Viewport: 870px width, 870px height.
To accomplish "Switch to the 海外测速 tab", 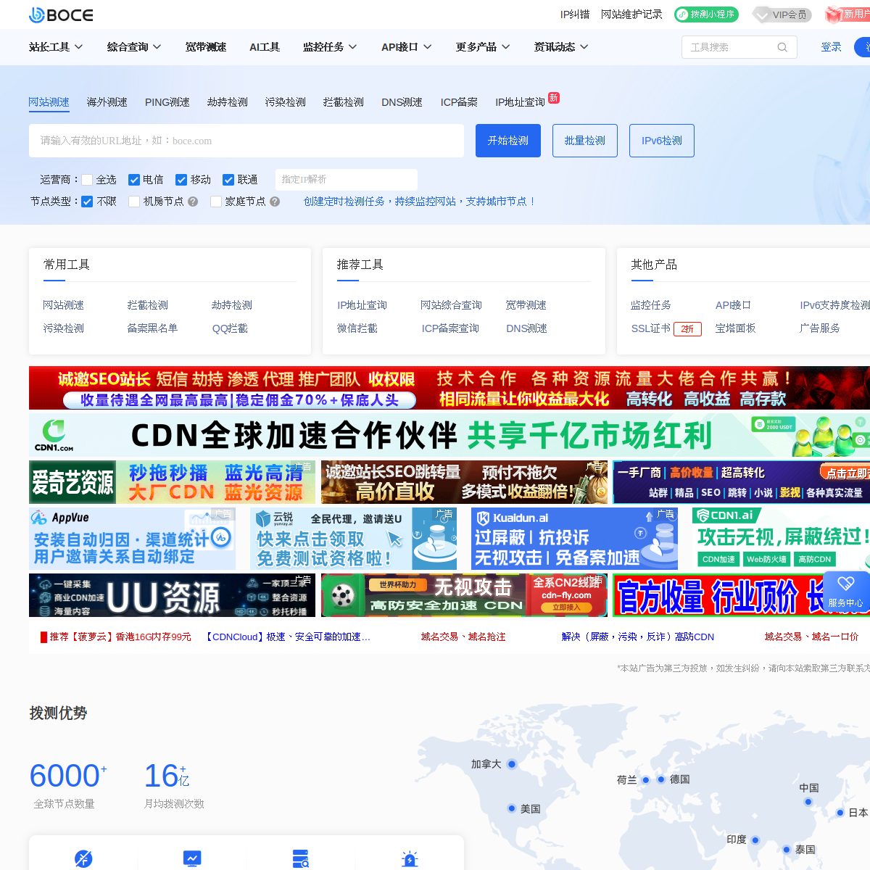I will (x=107, y=102).
